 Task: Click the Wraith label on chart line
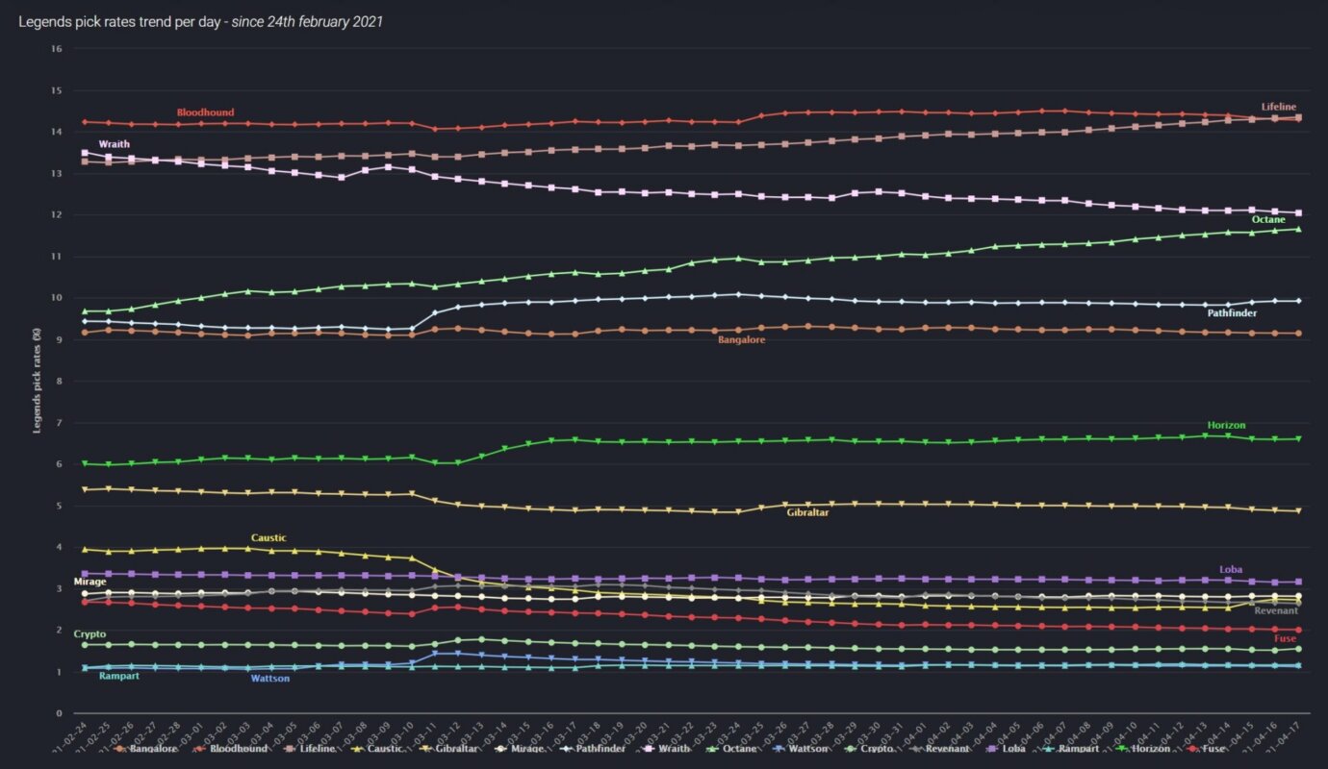pos(114,144)
